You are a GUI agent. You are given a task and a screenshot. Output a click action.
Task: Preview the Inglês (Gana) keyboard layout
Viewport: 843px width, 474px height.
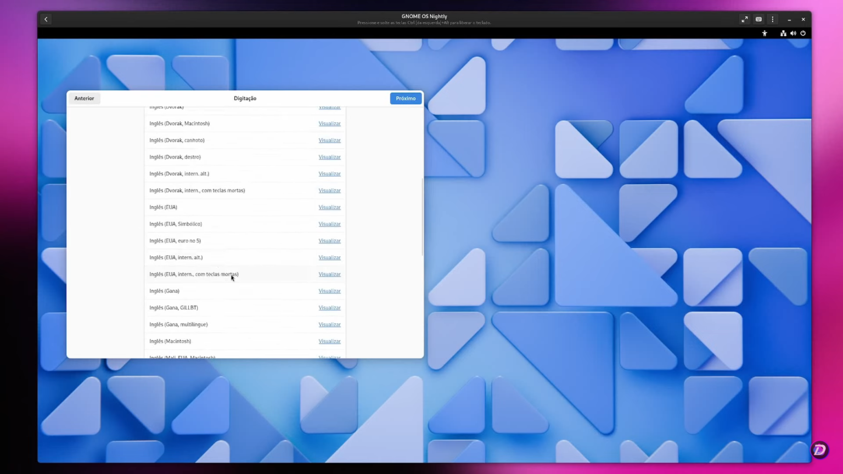coord(329,291)
